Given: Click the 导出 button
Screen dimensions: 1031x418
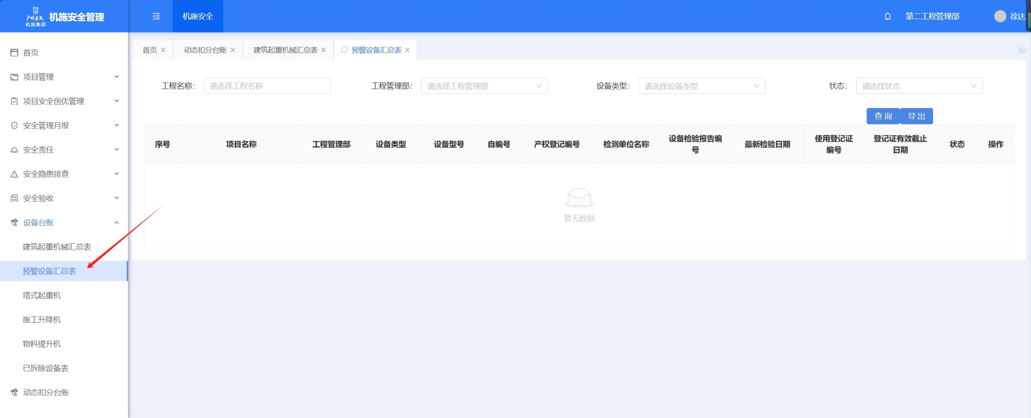Looking at the screenshot, I should (916, 116).
